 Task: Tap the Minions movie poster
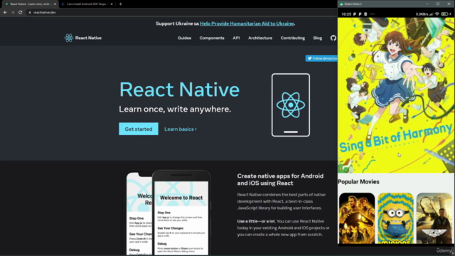[x=395, y=218]
